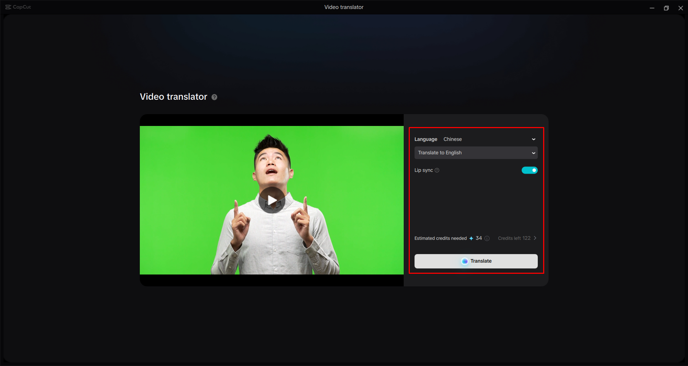Click the sparkle credits icon before 34

coord(471,238)
